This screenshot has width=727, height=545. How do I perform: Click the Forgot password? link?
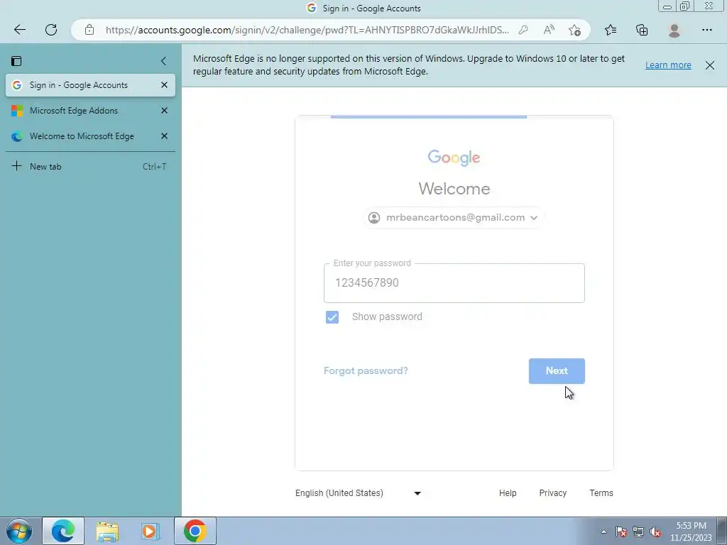point(366,370)
